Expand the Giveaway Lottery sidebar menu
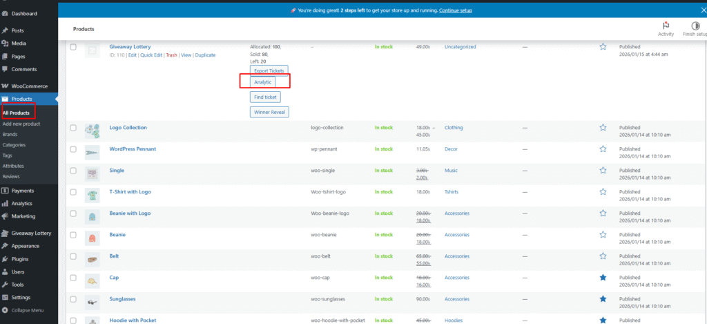Viewport: 707px width, 324px height. tap(31, 233)
